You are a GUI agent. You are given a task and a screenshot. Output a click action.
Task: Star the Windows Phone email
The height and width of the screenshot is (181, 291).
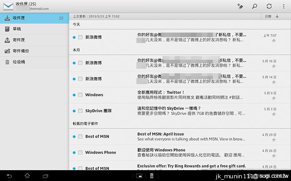point(274,156)
